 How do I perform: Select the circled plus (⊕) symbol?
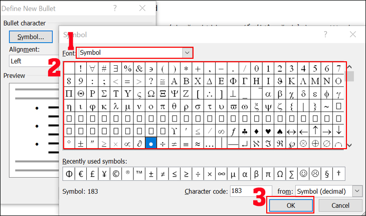pyautogui.click(x=315, y=143)
